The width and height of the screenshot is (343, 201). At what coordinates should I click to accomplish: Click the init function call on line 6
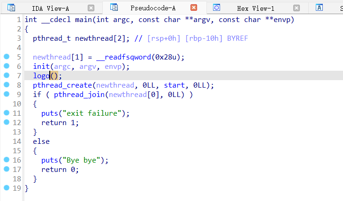[x=41, y=66]
